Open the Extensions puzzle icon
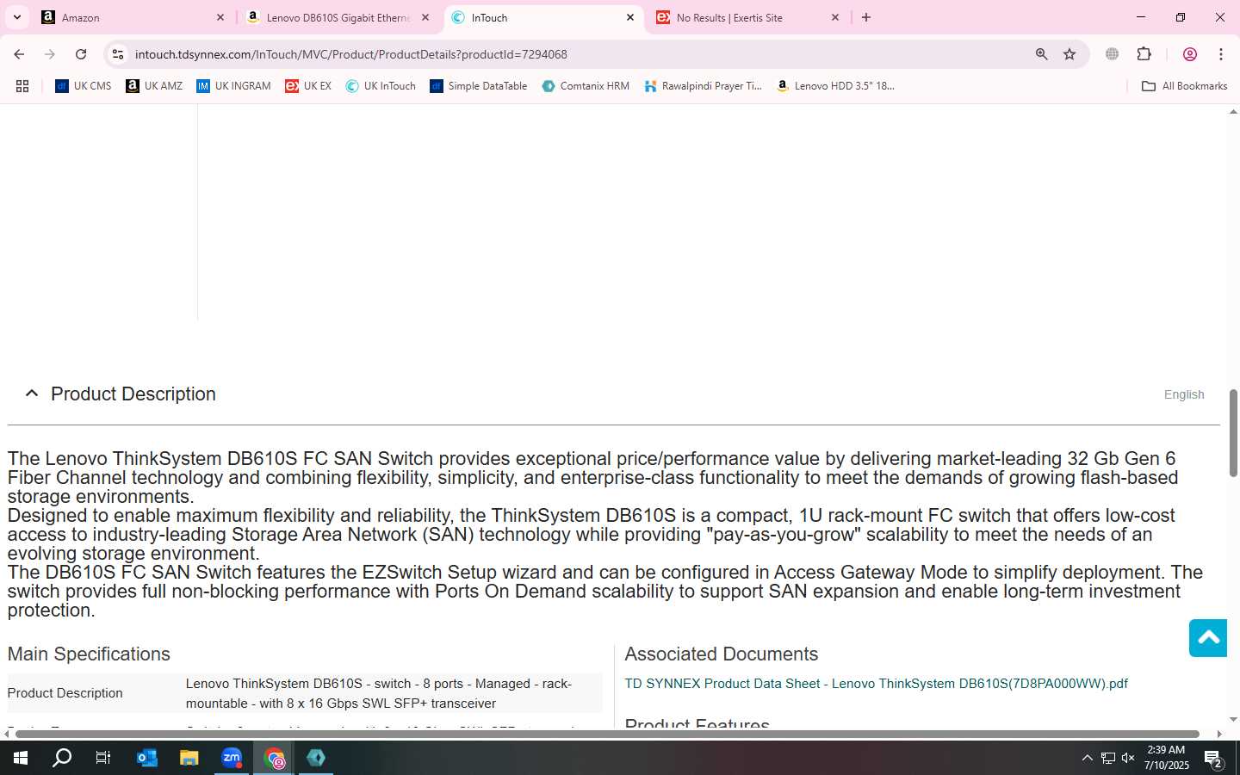Screen dimensions: 1240x775 [x=1144, y=54]
